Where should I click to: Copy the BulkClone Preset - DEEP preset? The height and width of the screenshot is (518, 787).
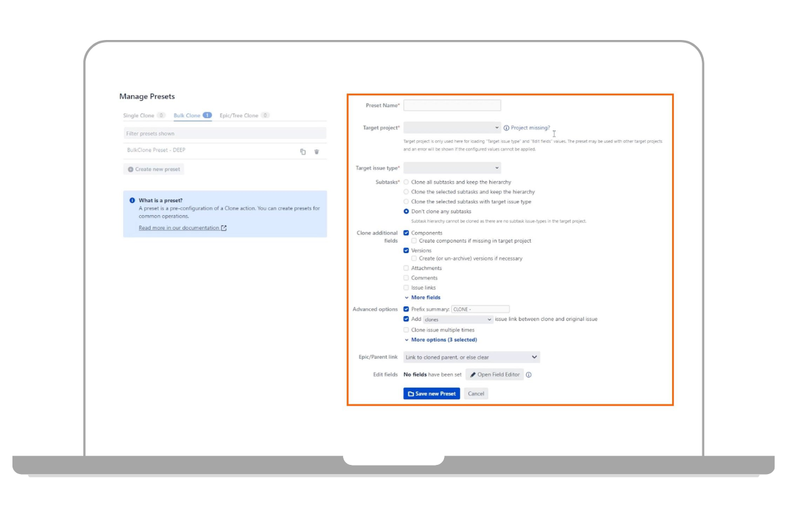point(303,151)
